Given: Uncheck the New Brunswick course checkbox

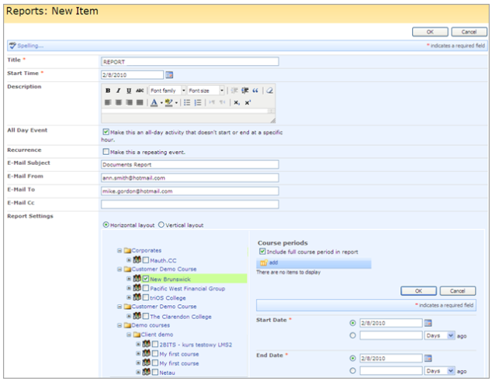Looking at the screenshot, I should (146, 279).
